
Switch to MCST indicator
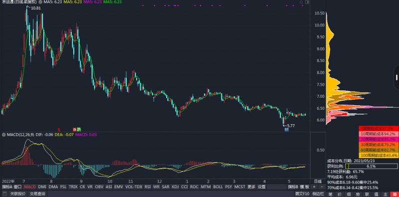[x=240, y=187]
